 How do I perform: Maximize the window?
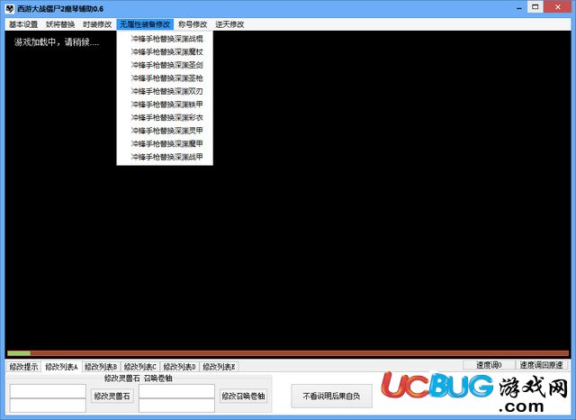535,7
